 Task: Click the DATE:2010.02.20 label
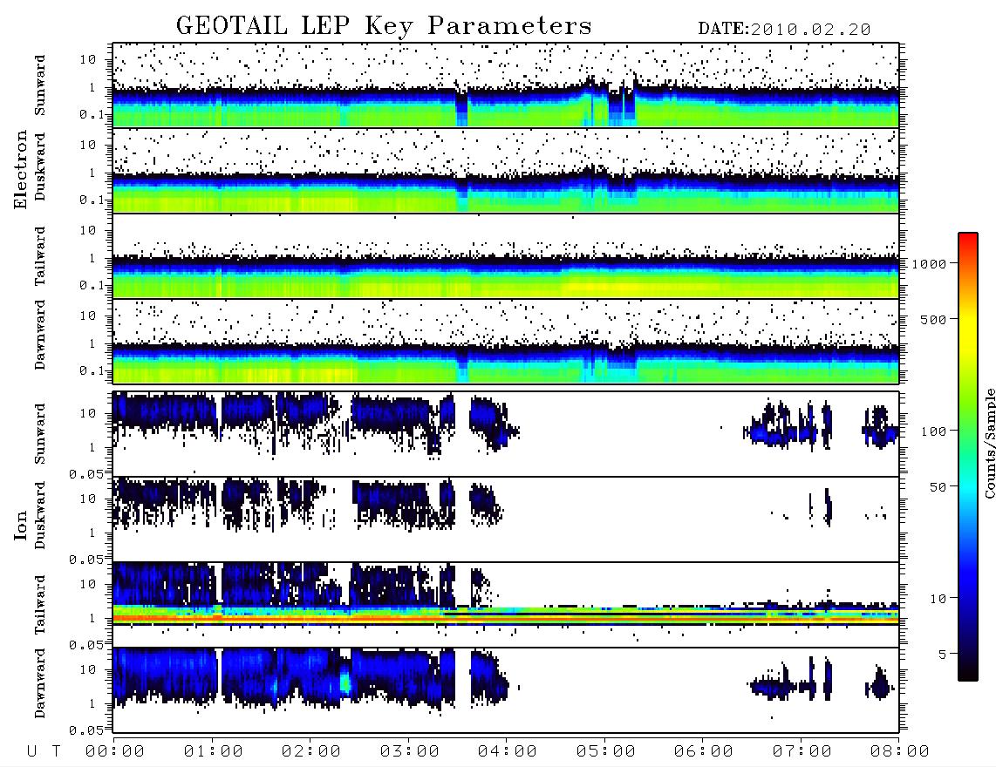click(x=784, y=30)
